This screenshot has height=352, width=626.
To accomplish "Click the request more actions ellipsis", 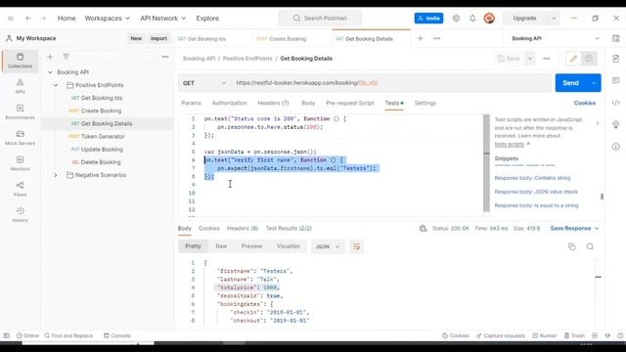I will pyautogui.click(x=546, y=59).
